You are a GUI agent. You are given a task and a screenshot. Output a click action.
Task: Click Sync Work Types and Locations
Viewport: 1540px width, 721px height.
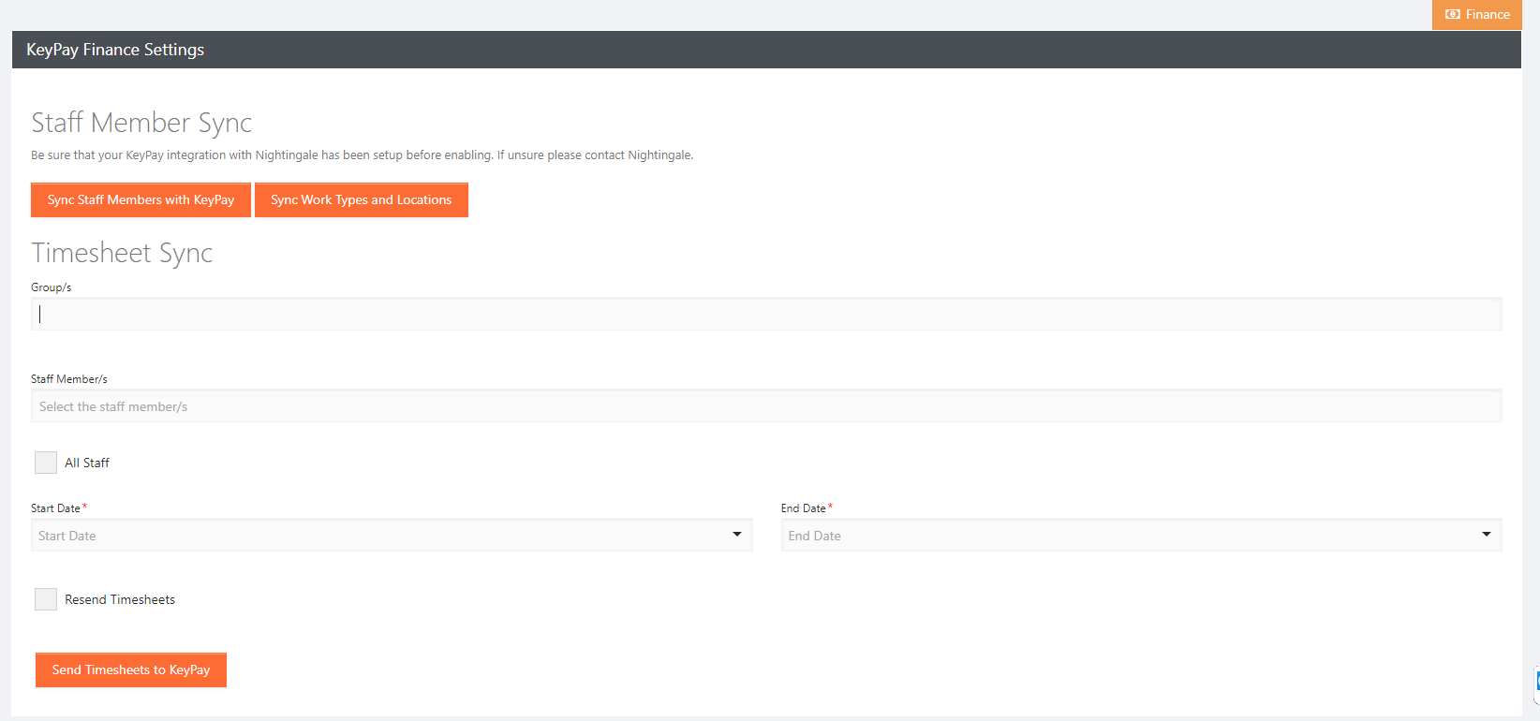(x=362, y=199)
